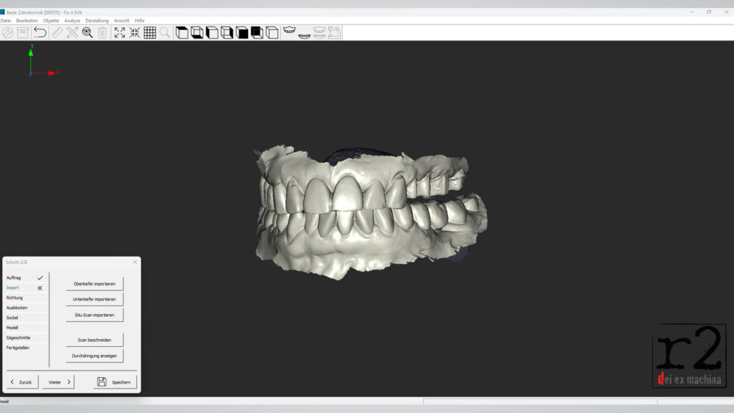Toggle the grid icon in toolbar
Viewport: 734px width, 413px height.
tap(150, 32)
